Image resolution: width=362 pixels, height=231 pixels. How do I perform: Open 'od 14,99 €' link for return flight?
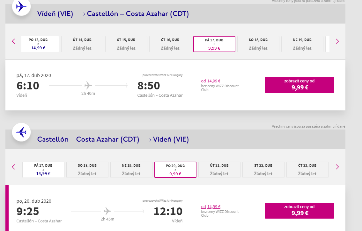click(x=211, y=207)
